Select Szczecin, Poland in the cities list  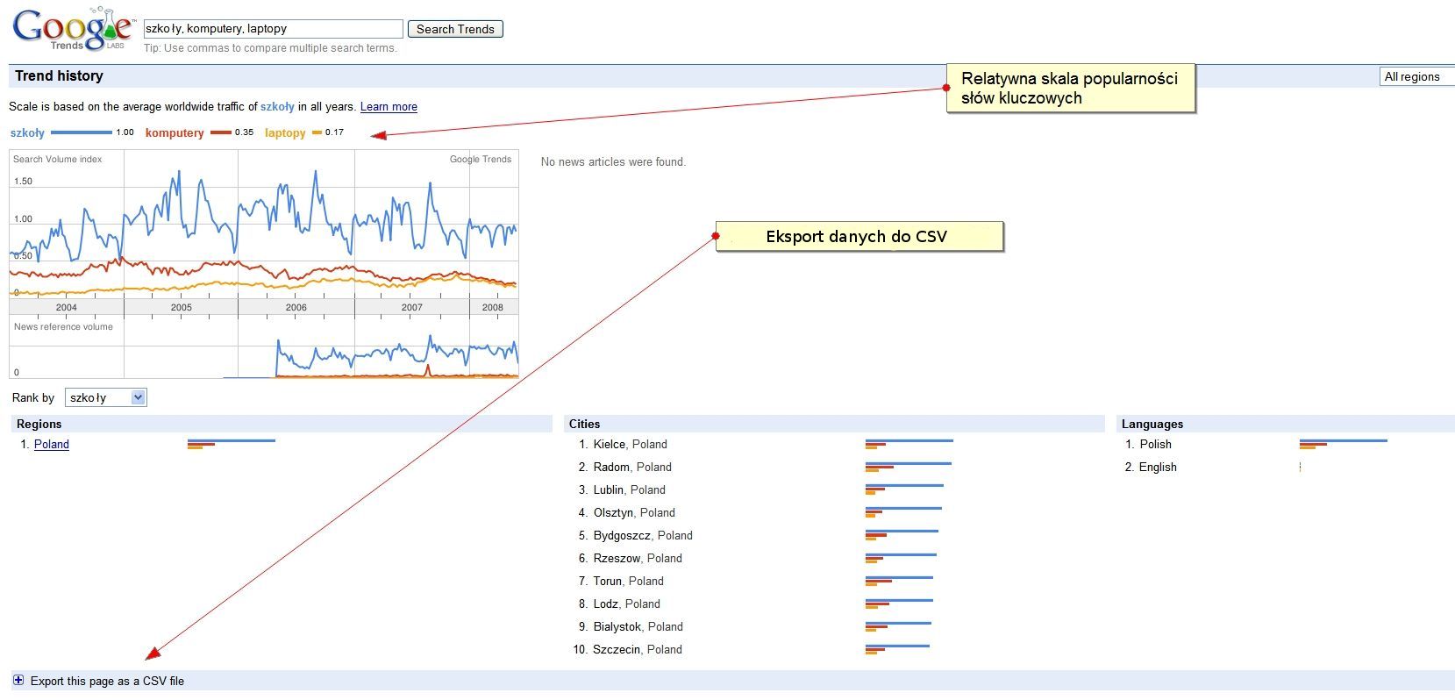pos(638,650)
